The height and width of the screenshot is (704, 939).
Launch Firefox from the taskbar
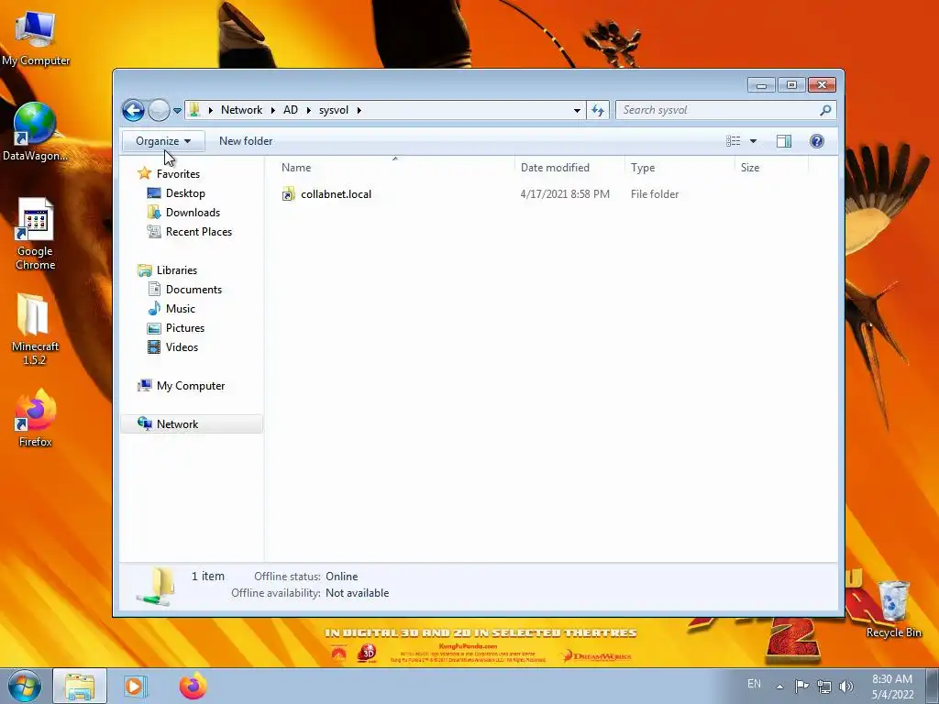pyautogui.click(x=193, y=686)
